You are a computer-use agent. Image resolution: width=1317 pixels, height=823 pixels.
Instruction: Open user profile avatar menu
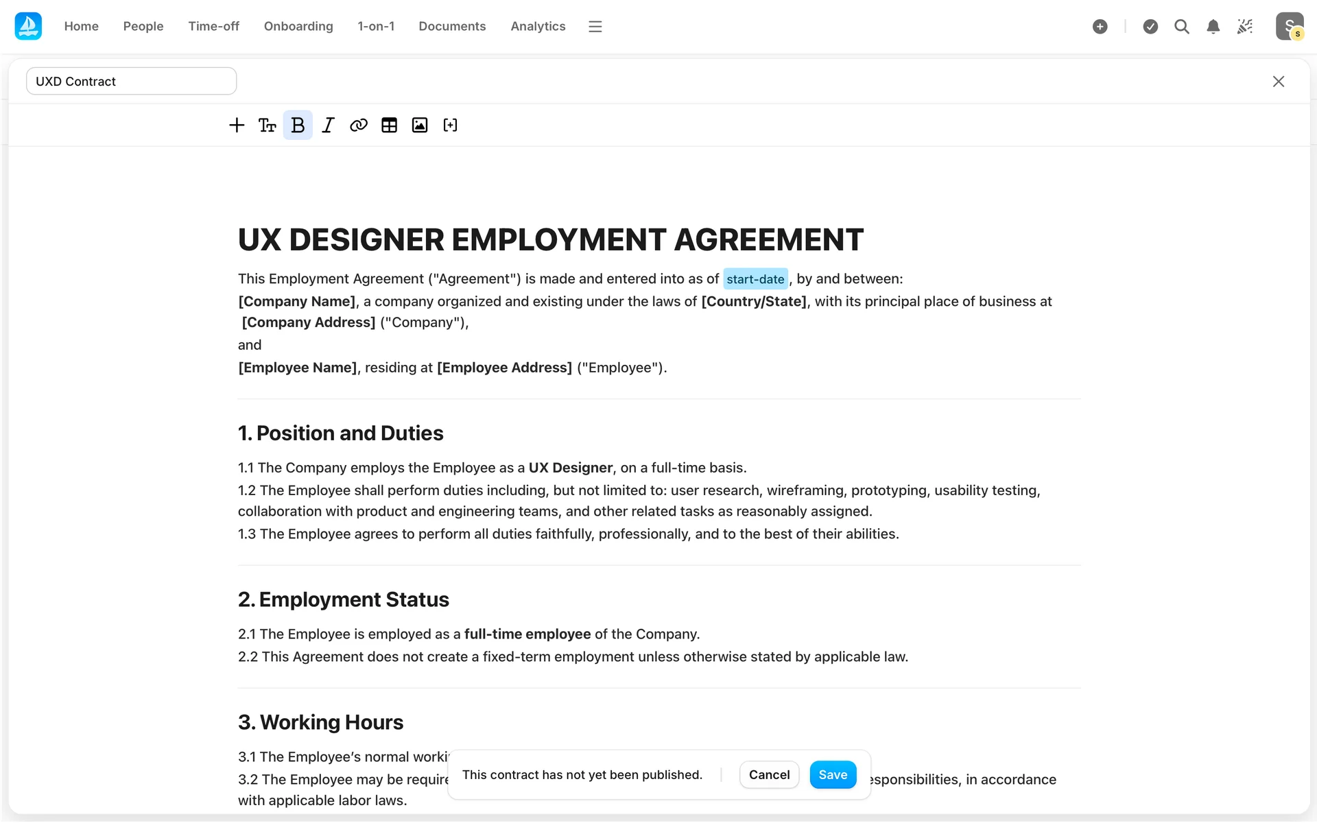(1289, 26)
